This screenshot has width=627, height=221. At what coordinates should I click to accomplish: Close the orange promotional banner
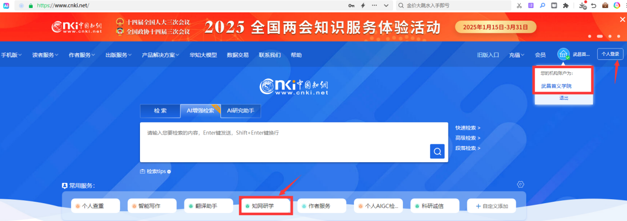pos(622,19)
